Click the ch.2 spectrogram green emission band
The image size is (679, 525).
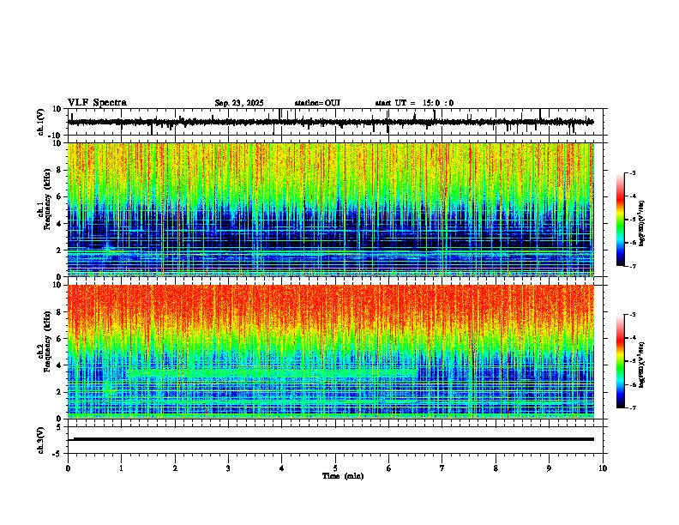(273, 372)
